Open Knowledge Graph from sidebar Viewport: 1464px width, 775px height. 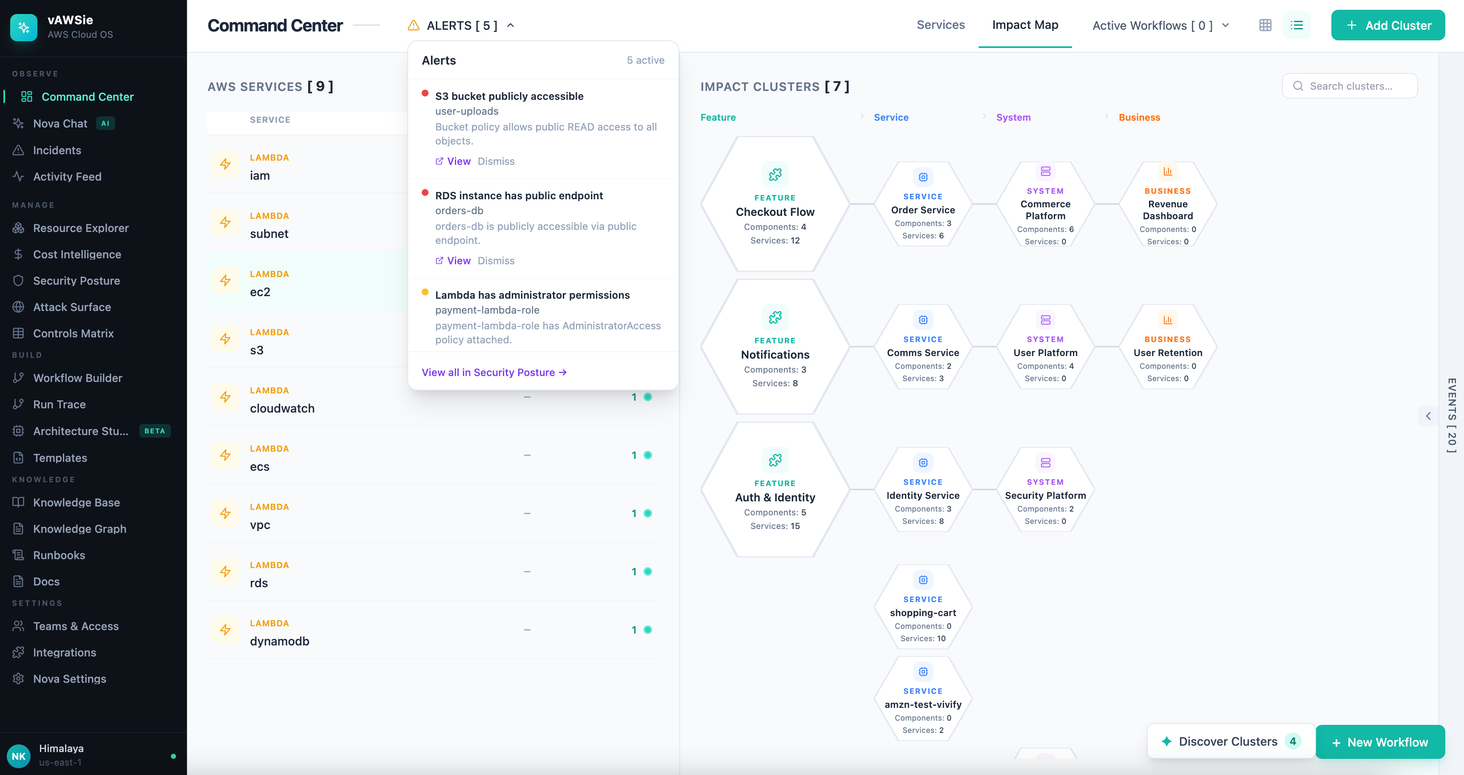[x=79, y=529]
